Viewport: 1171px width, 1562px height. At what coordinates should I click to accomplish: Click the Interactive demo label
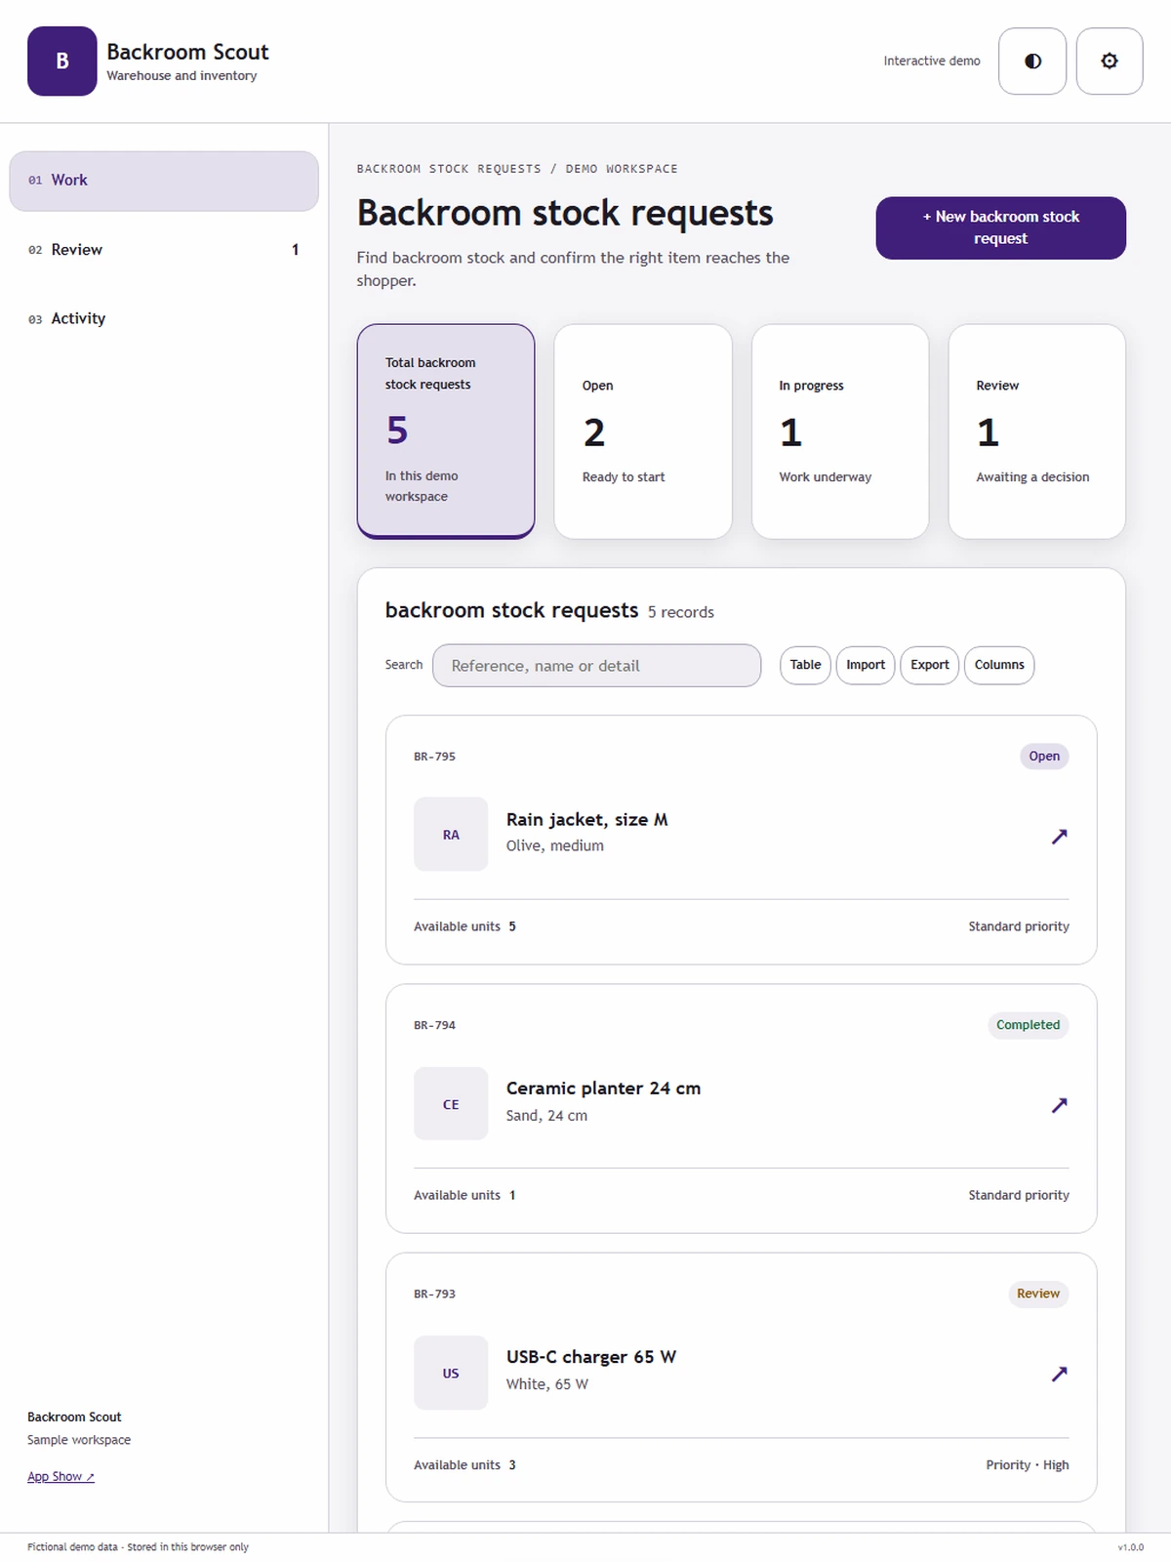point(932,61)
